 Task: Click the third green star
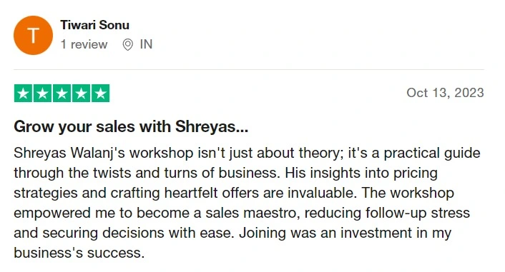62,94
